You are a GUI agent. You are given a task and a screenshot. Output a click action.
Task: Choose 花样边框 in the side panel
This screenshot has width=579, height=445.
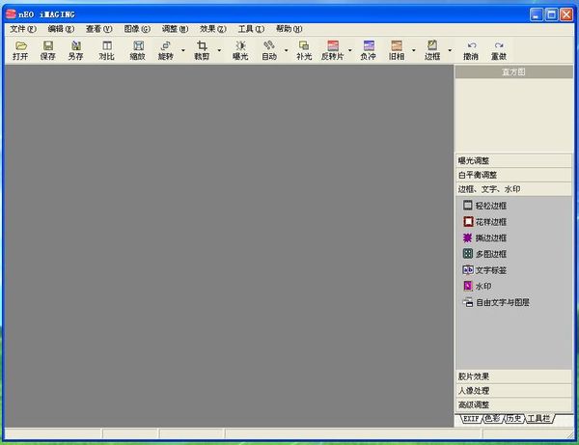tap(490, 222)
